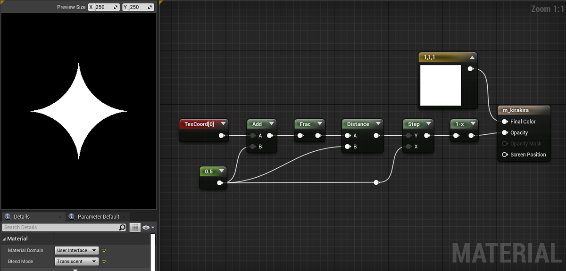Viewport: 566px width, 271px height.
Task: Collapse the Add node arrow
Action: point(271,124)
